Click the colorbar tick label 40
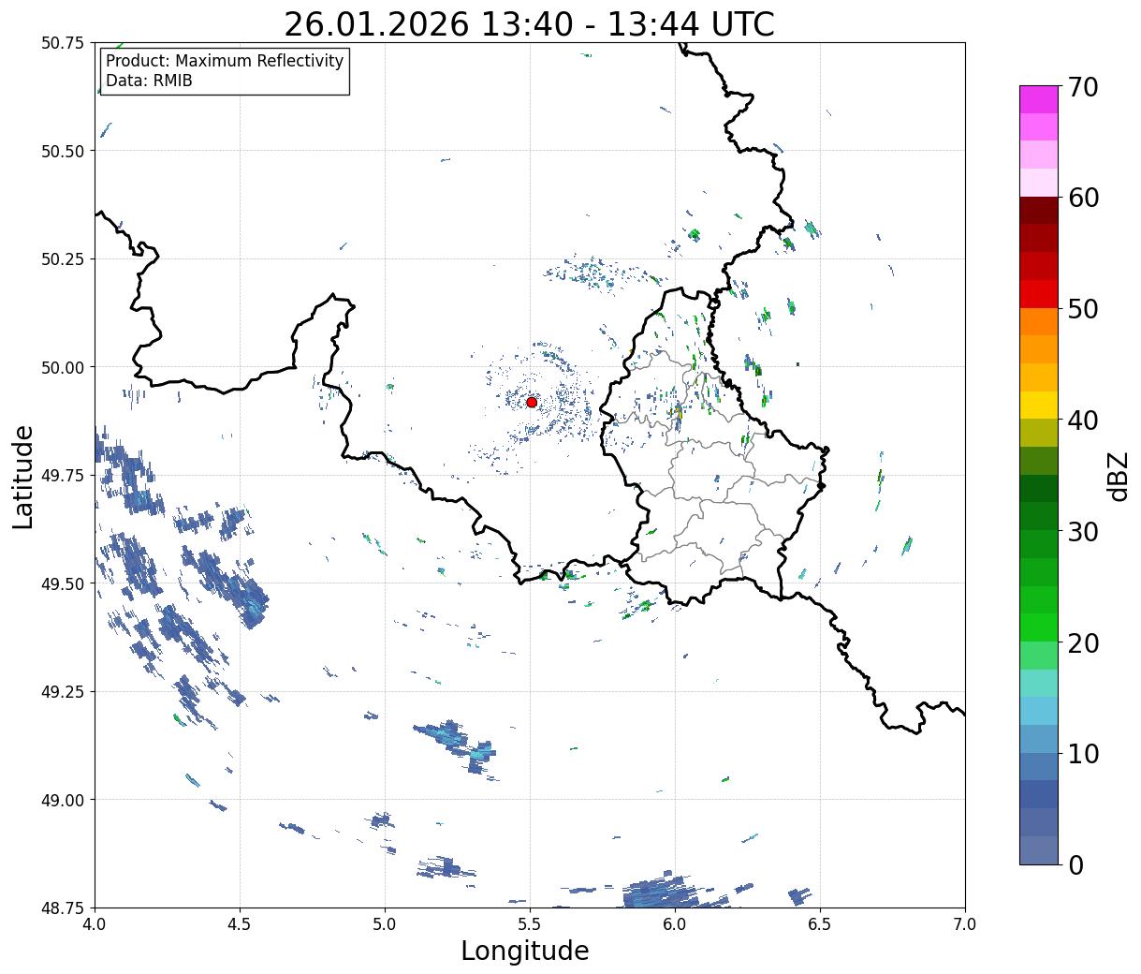Screen dimensions: 1141x974 (x=1082, y=421)
